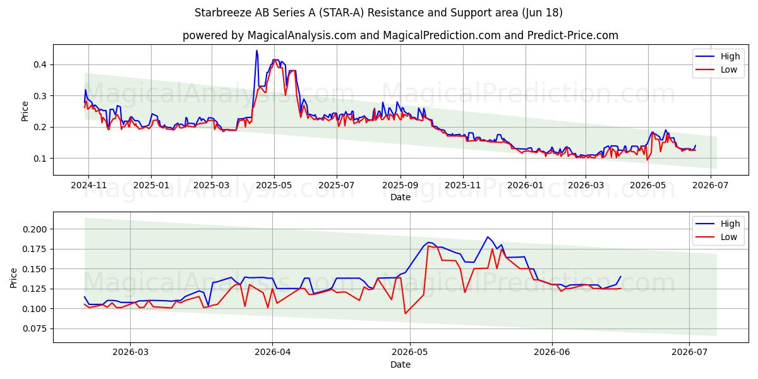The width and height of the screenshot is (758, 379).
Task: Click the '2026-03' tick on top chart
Action: click(x=585, y=185)
